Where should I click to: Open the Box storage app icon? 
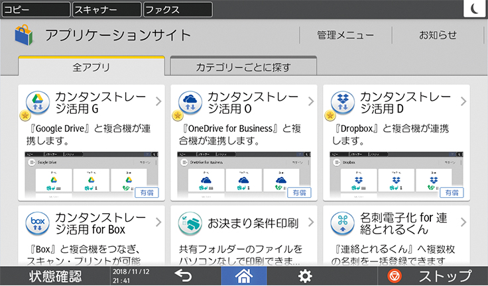pos(38,223)
